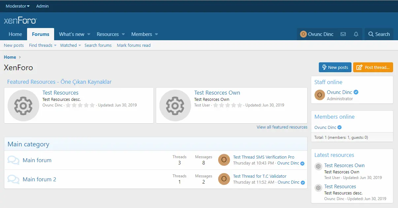Image resolution: width=398 pixels, height=208 pixels.
Task: Click Ovunc Dinc author of SMS Verification thread
Action: [288, 163]
